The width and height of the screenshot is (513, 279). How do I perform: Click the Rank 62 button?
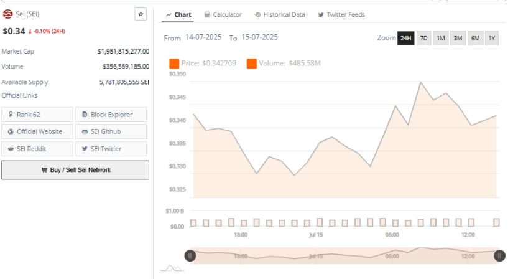click(37, 115)
